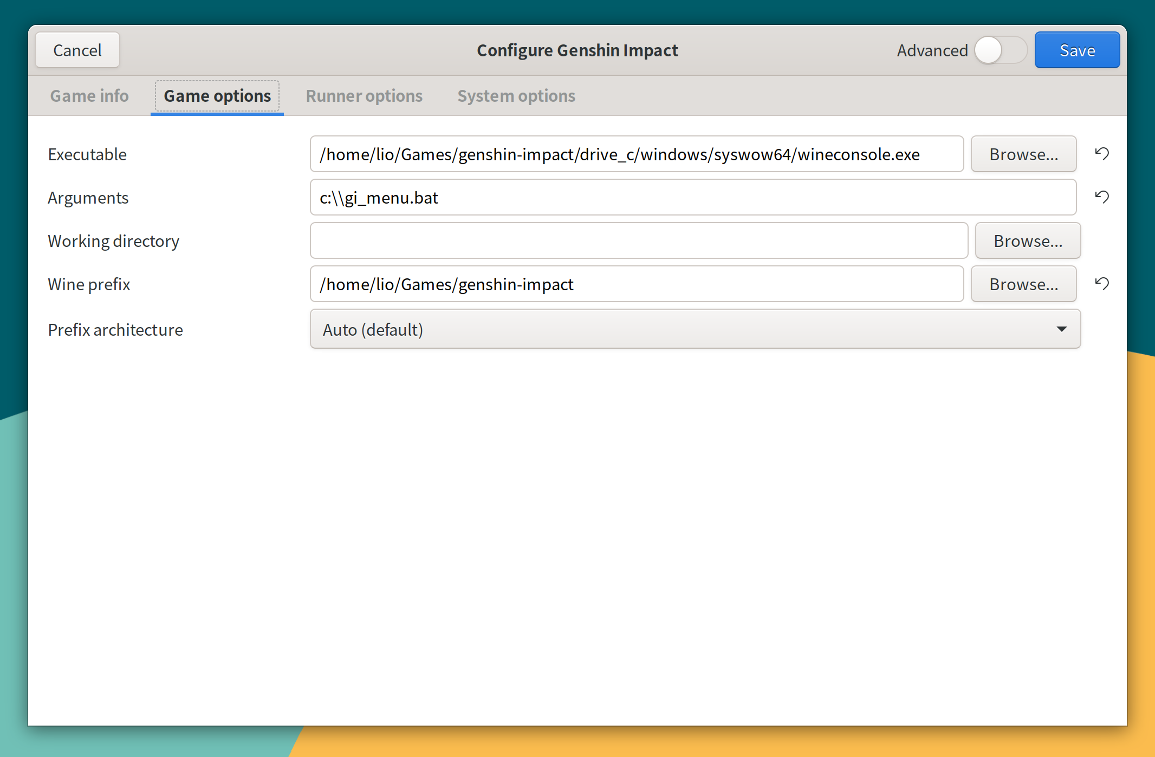Focus the Executable path input field
1155x757 pixels.
tap(637, 154)
